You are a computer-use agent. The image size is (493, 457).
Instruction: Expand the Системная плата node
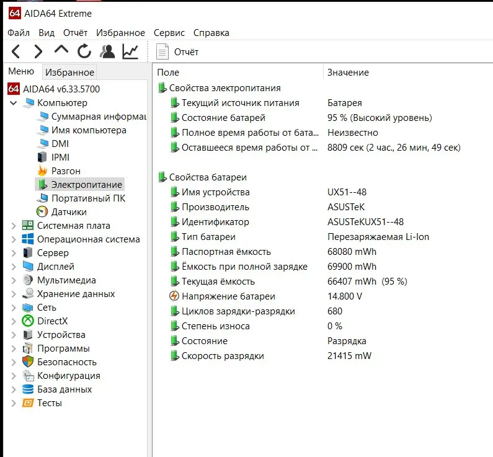pos(13,226)
